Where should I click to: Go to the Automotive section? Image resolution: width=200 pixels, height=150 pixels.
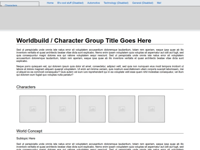pos(93,3)
